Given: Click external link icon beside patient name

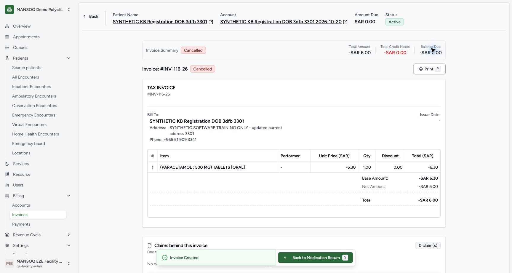Looking at the screenshot, I should pos(211,22).
